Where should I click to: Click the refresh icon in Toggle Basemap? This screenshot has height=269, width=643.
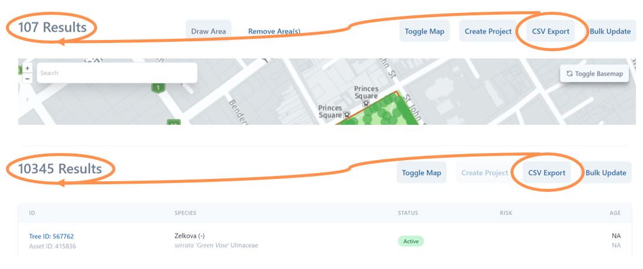(x=569, y=74)
